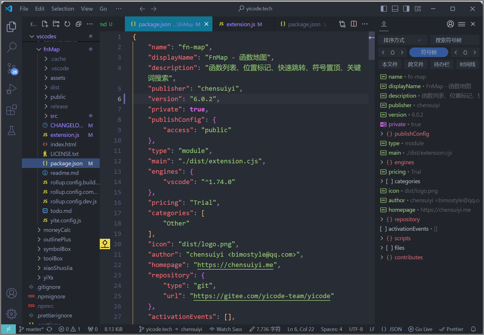This screenshot has height=335, width=484.
Task: Open the hidden menus ellipsis in title bar
Action: 118,9
